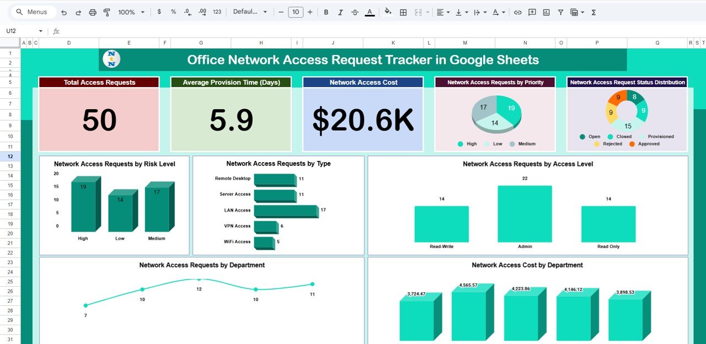Click the Insert link icon
Screen dimensions: 706x344
point(517,12)
